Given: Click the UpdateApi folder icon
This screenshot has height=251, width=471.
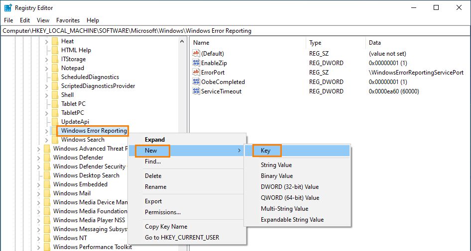Looking at the screenshot, I should (x=55, y=122).
